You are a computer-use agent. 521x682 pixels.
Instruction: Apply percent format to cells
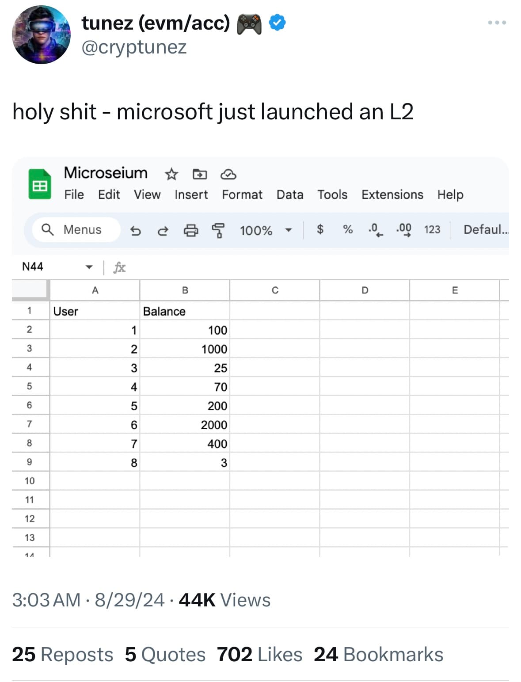tap(348, 229)
